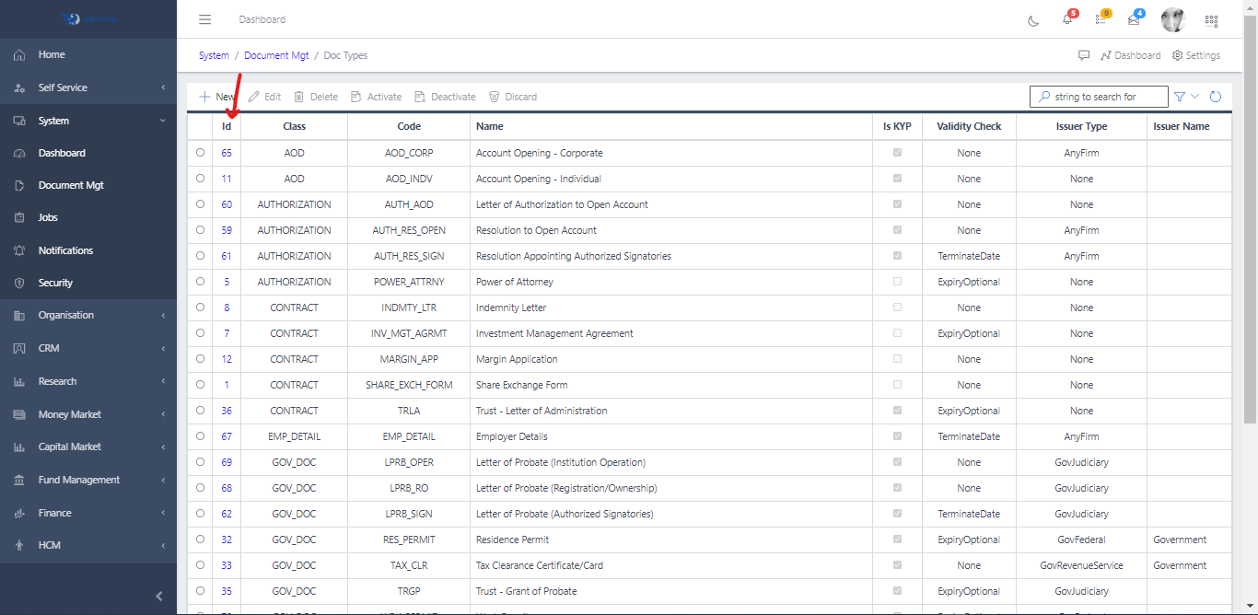Open notifications bell showing 5 alerts
1258x615 pixels.
pyautogui.click(x=1066, y=19)
